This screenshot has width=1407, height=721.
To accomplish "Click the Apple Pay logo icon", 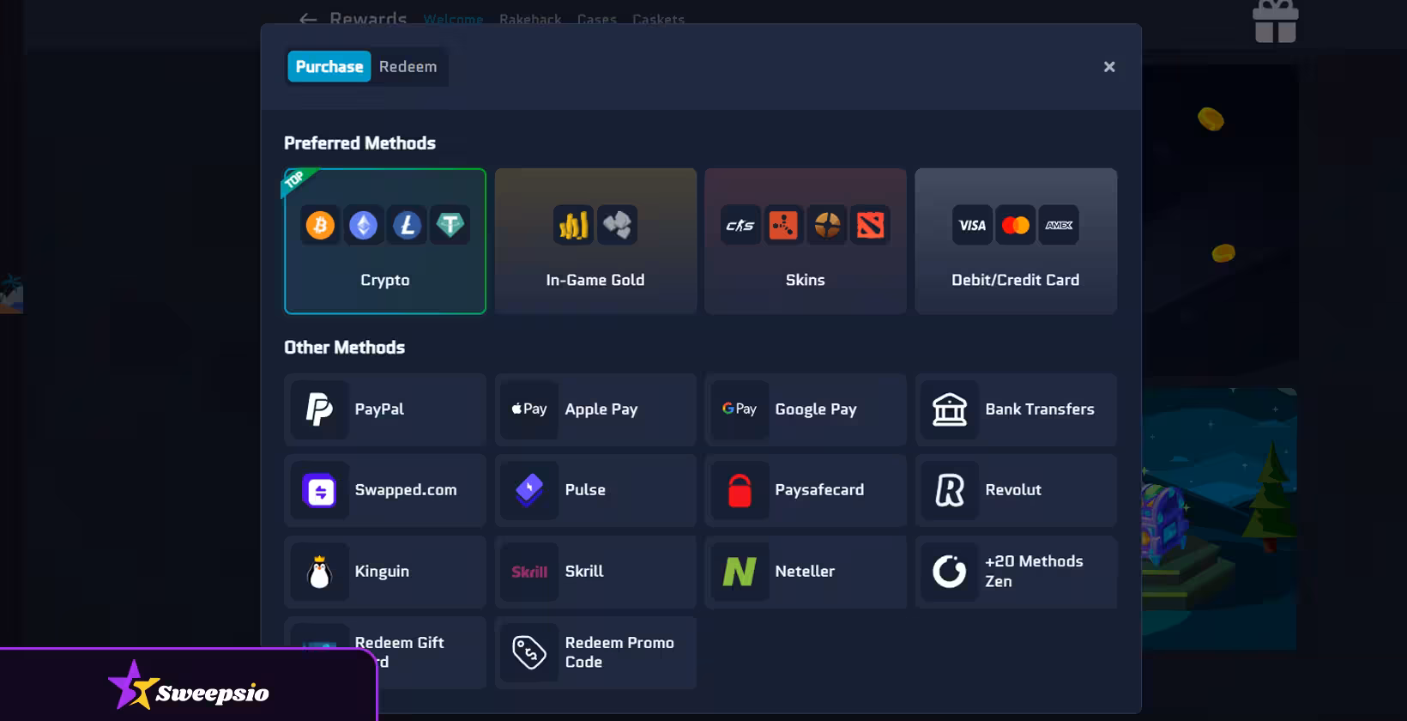I will click(x=529, y=409).
